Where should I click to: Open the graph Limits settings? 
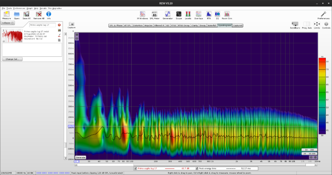click(x=317, y=24)
